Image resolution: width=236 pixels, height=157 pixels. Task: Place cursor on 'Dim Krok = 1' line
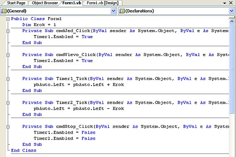click(x=39, y=25)
